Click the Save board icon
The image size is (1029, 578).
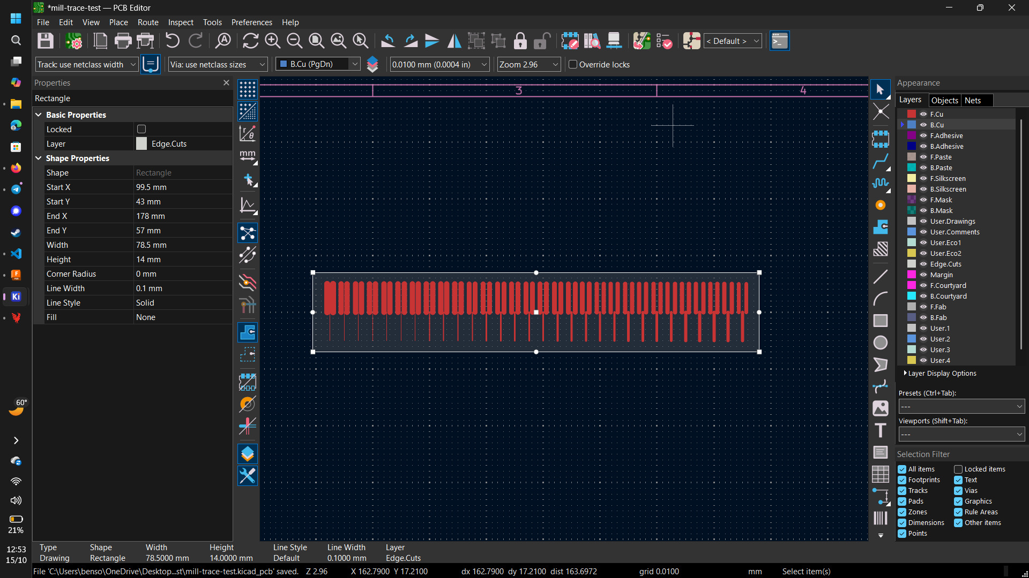45,41
